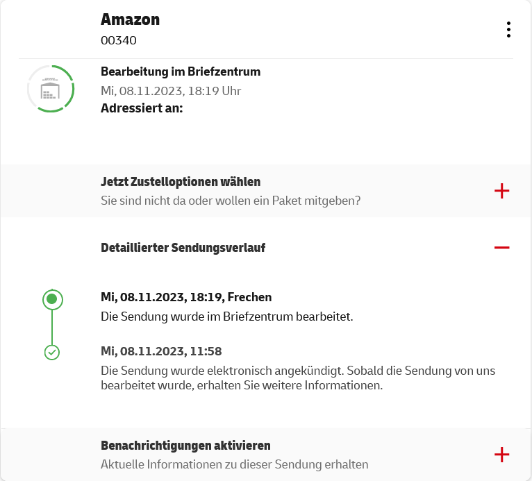This screenshot has height=481, width=532.
Task: Collapse the 'Detaillierter Sendungsverlauf' section
Action: pos(183,248)
